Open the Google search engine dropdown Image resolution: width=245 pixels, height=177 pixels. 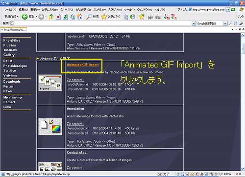coord(225,23)
